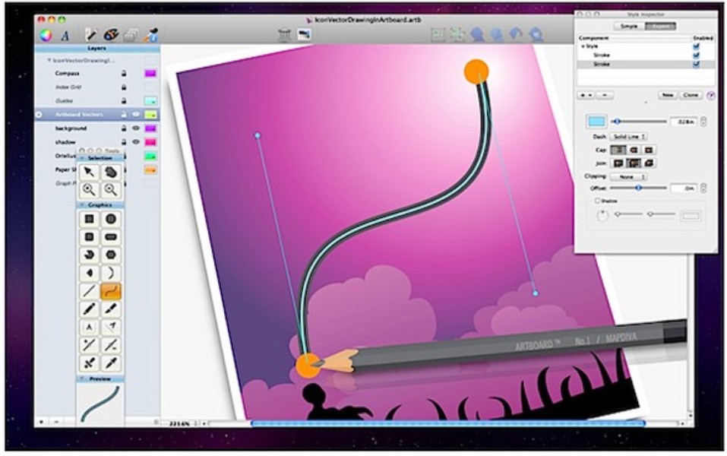Collapse the Preview section in Tools palette

81,379
